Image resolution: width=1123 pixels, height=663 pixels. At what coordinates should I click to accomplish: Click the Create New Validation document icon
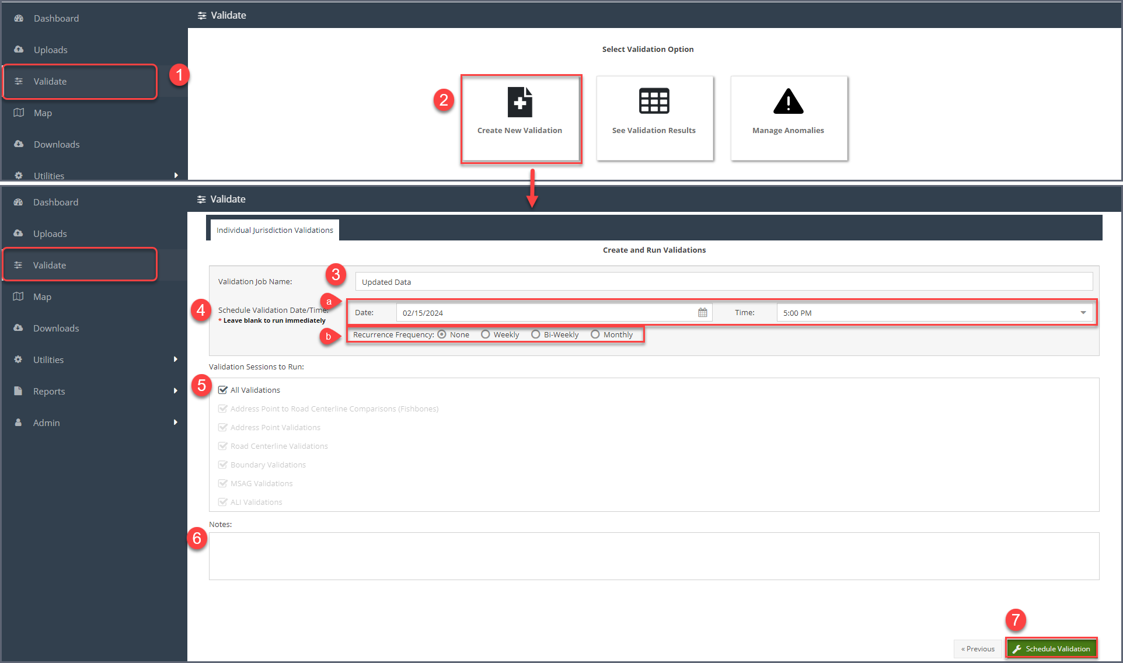[519, 102]
